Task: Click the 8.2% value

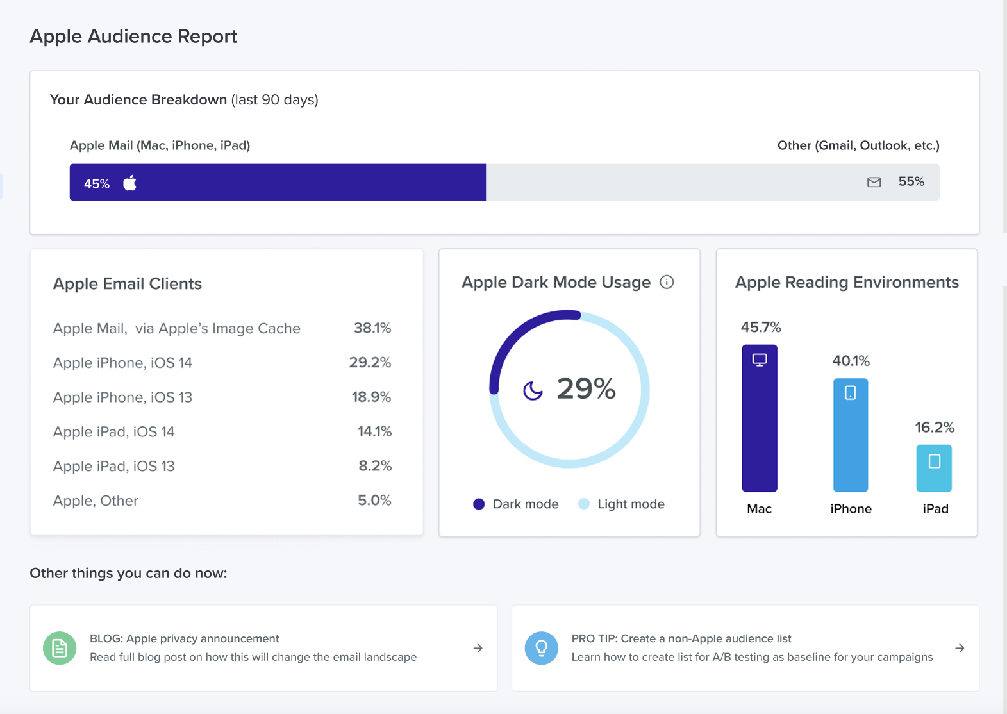Action: click(375, 466)
